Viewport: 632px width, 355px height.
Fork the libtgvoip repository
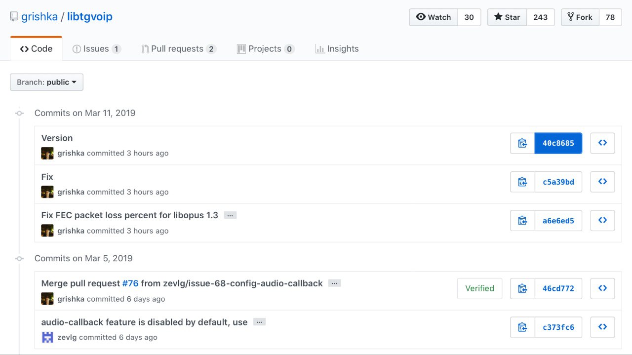click(x=580, y=17)
